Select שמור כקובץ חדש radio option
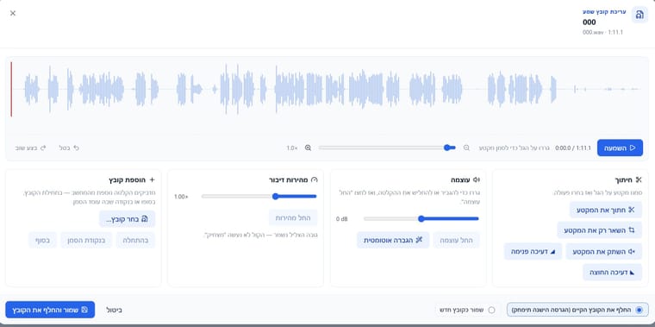This screenshot has width=655, height=327. pyautogui.click(x=467, y=310)
